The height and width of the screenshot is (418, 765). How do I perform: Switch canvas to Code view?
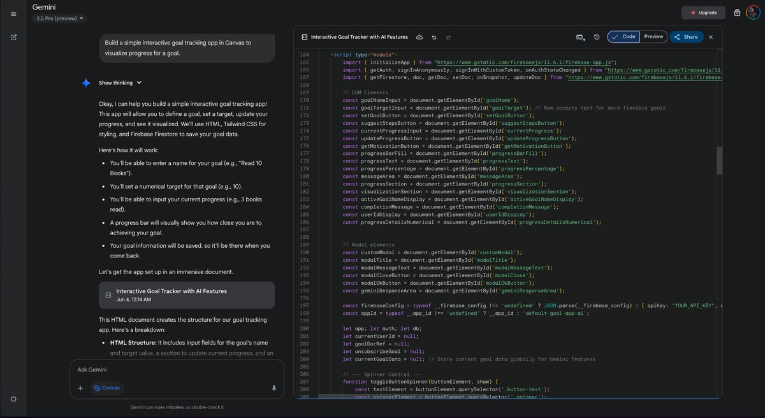coord(623,37)
